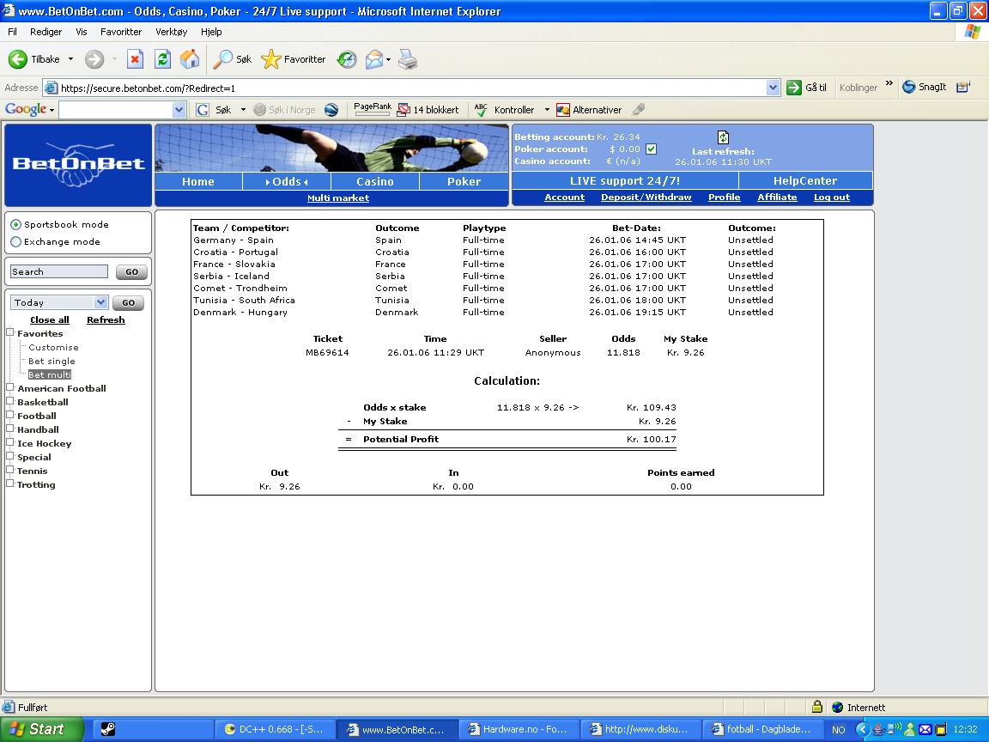Screen dimensions: 989x742
Task: Stop loading with the red X icon
Action: pos(135,59)
